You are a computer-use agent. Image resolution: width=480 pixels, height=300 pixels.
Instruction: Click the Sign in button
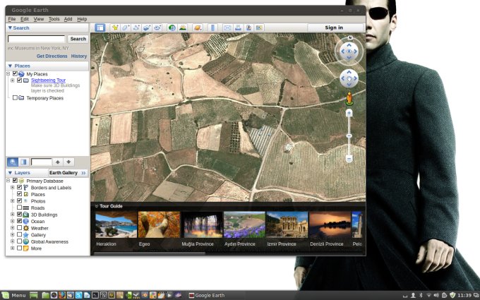pos(334,28)
